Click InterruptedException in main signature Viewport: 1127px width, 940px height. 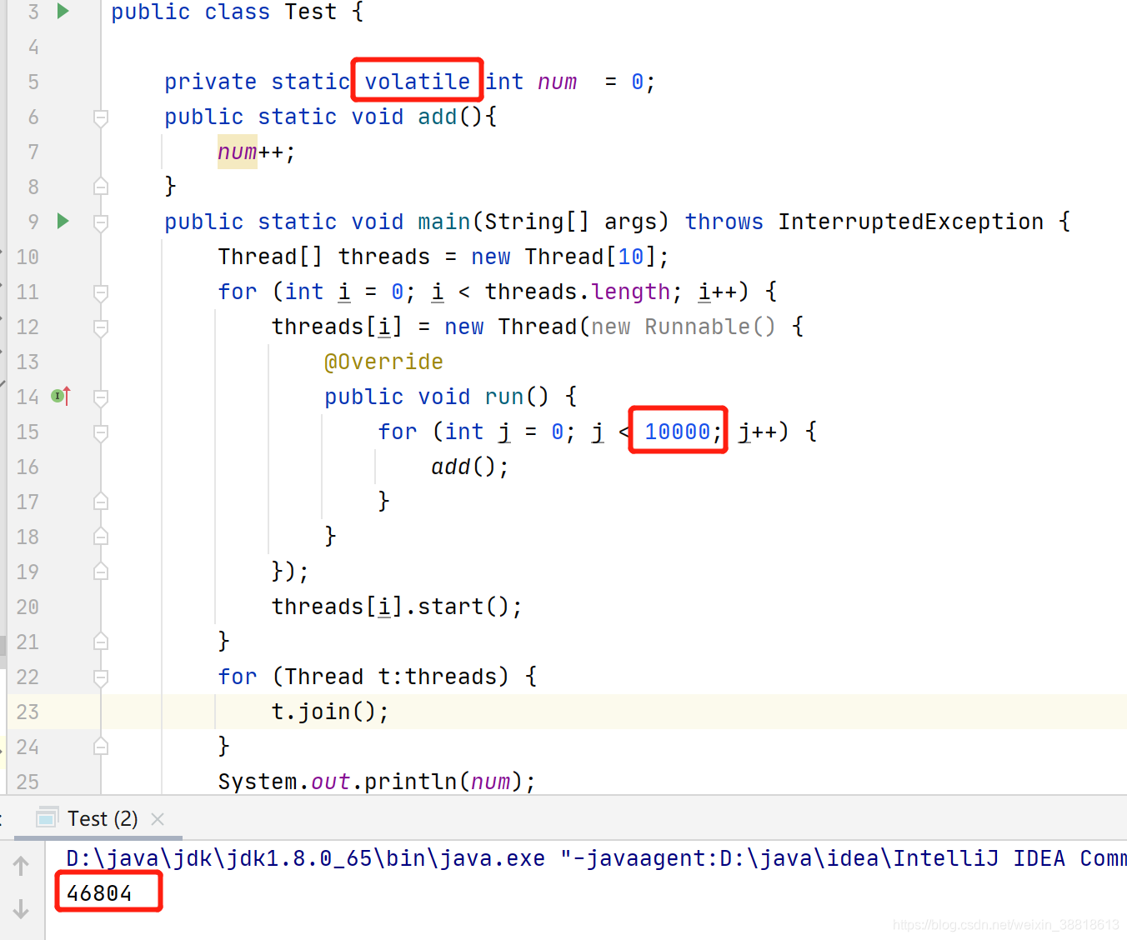point(910,222)
